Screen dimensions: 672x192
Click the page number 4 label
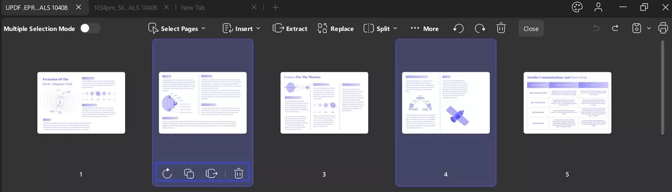tap(446, 174)
